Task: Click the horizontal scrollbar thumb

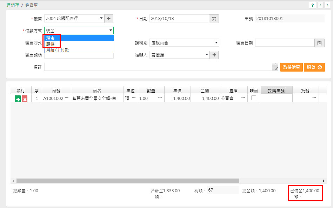Action: (128, 181)
